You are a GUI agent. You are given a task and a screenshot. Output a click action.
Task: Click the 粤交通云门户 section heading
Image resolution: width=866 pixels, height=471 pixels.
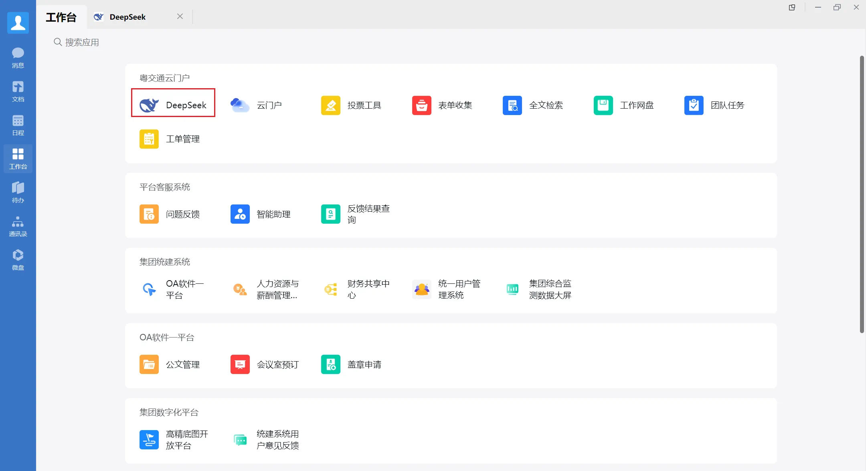(x=164, y=78)
